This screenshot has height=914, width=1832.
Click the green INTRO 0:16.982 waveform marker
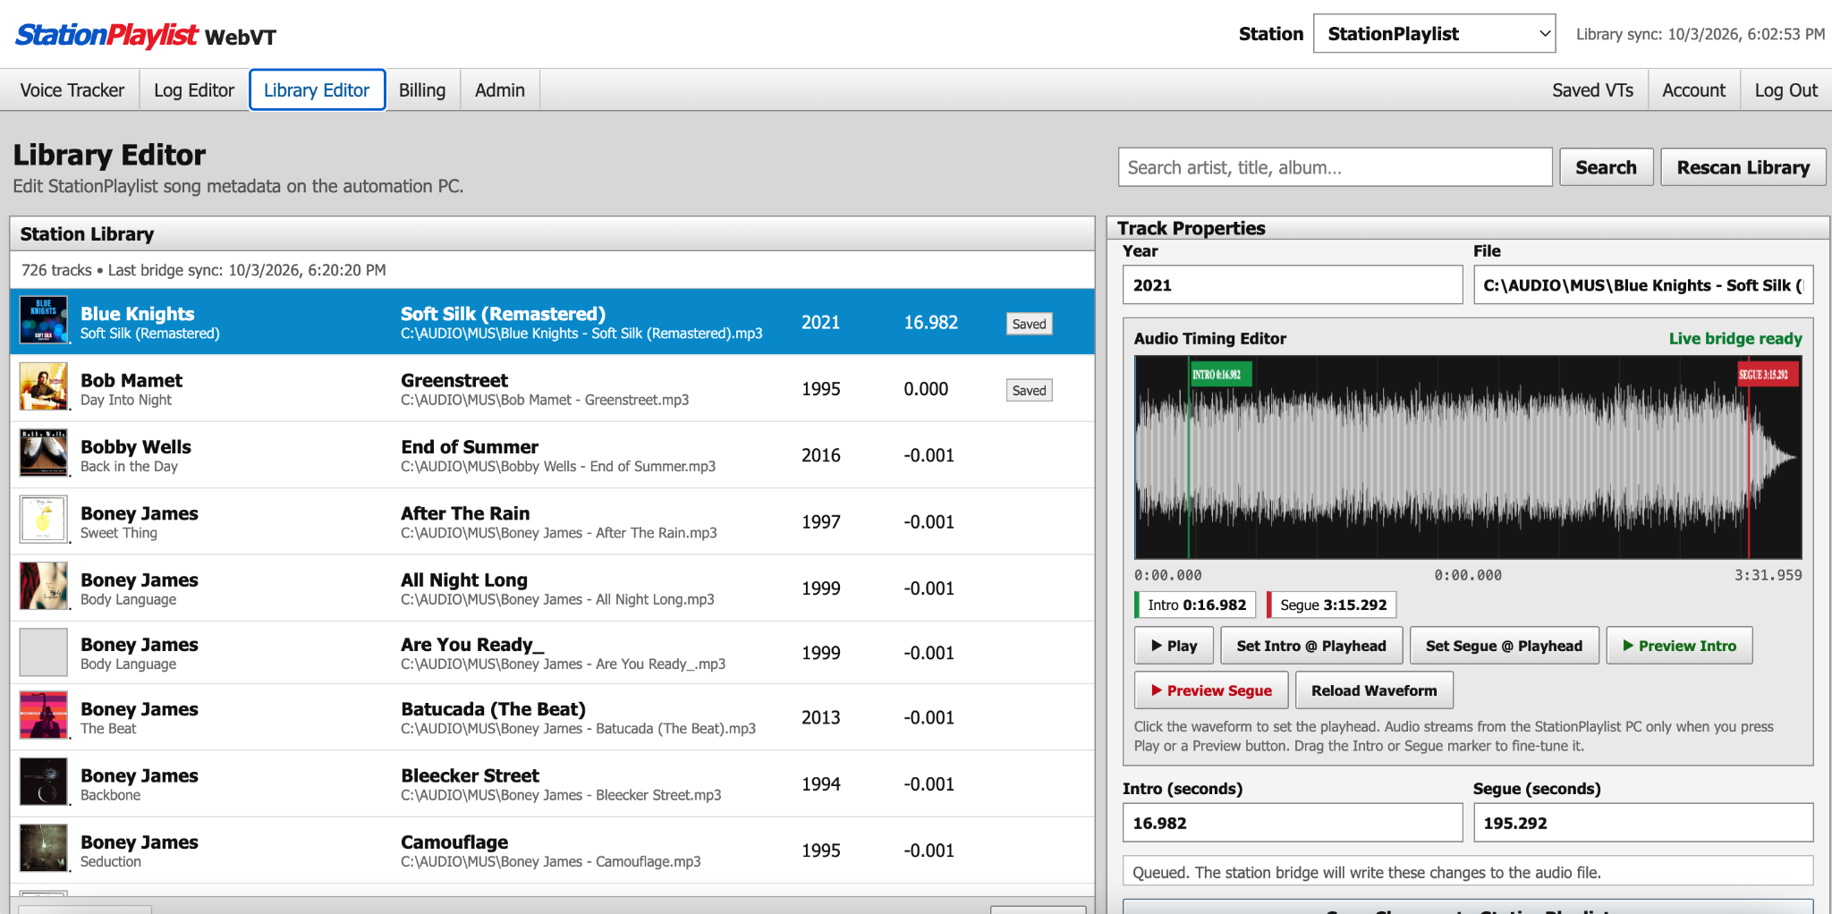(1219, 374)
